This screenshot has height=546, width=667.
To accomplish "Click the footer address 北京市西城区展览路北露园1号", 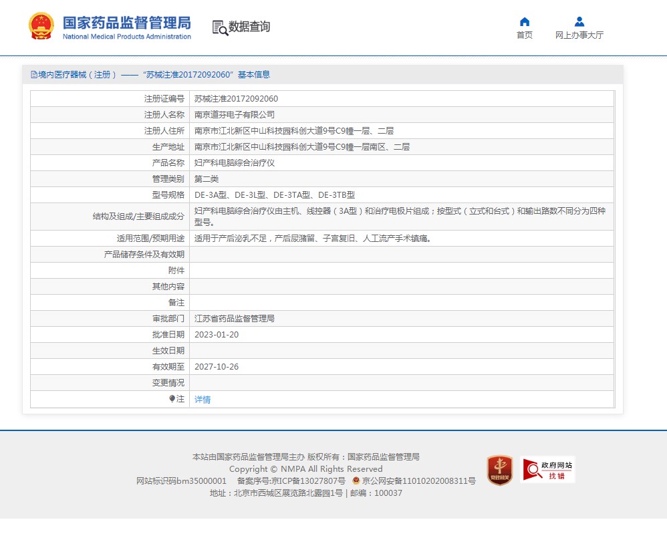I will (x=288, y=493).
